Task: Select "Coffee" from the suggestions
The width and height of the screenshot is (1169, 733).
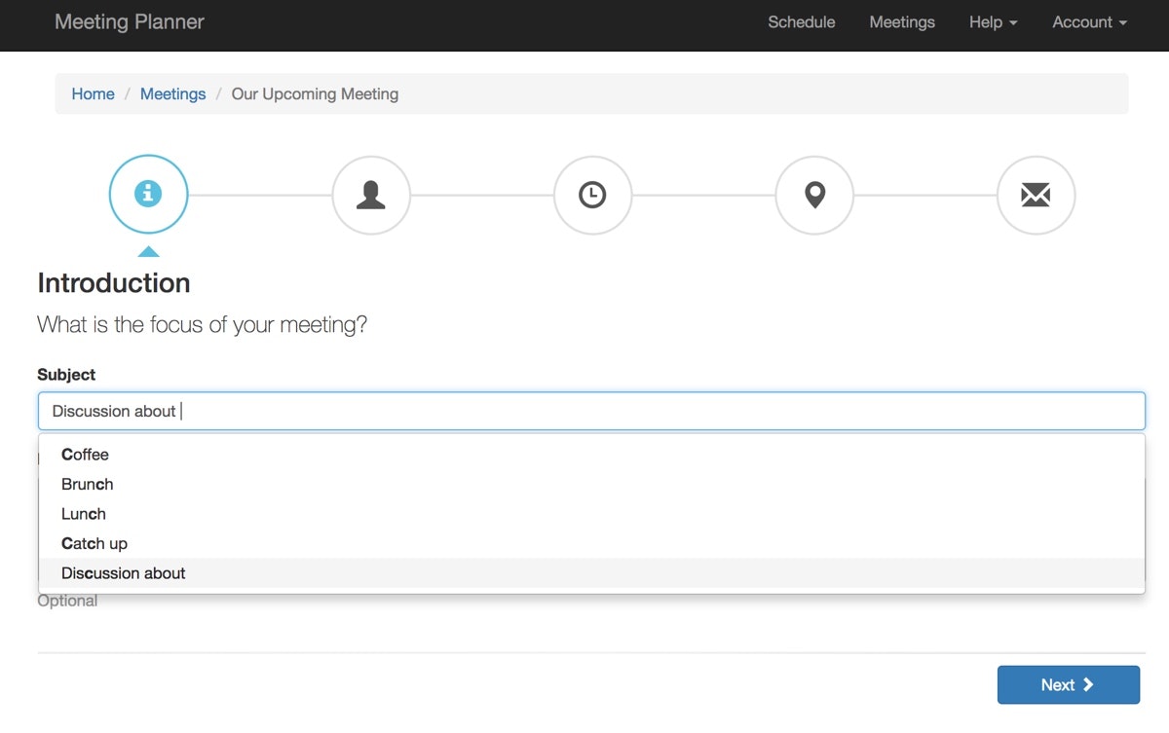Action: 85,454
